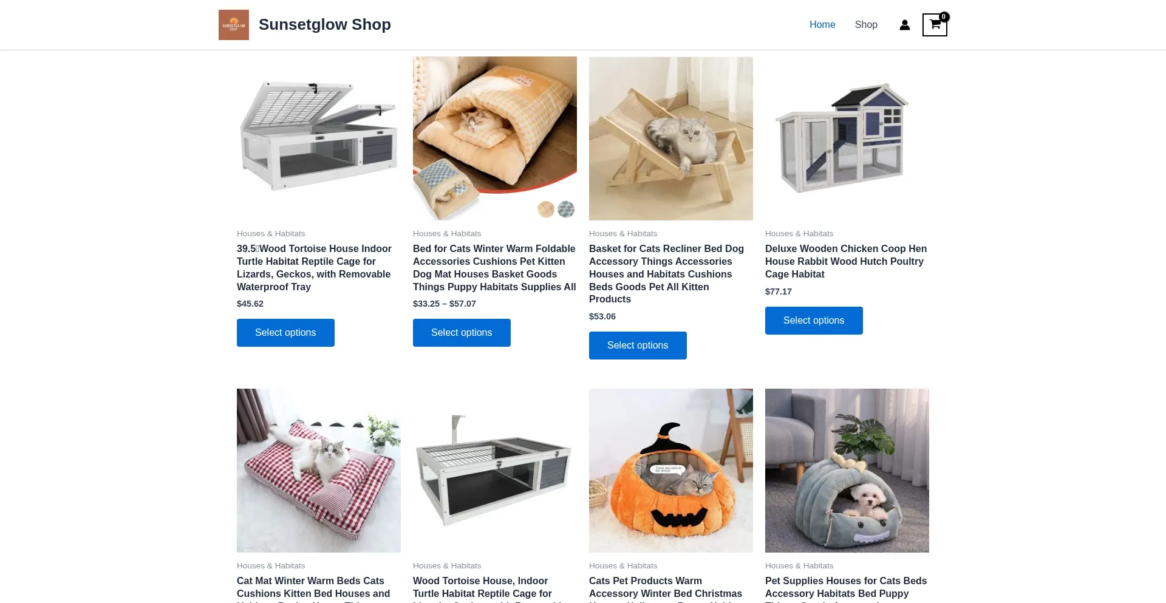
Task: View the chicken coop product thumbnail
Action: coord(847,138)
